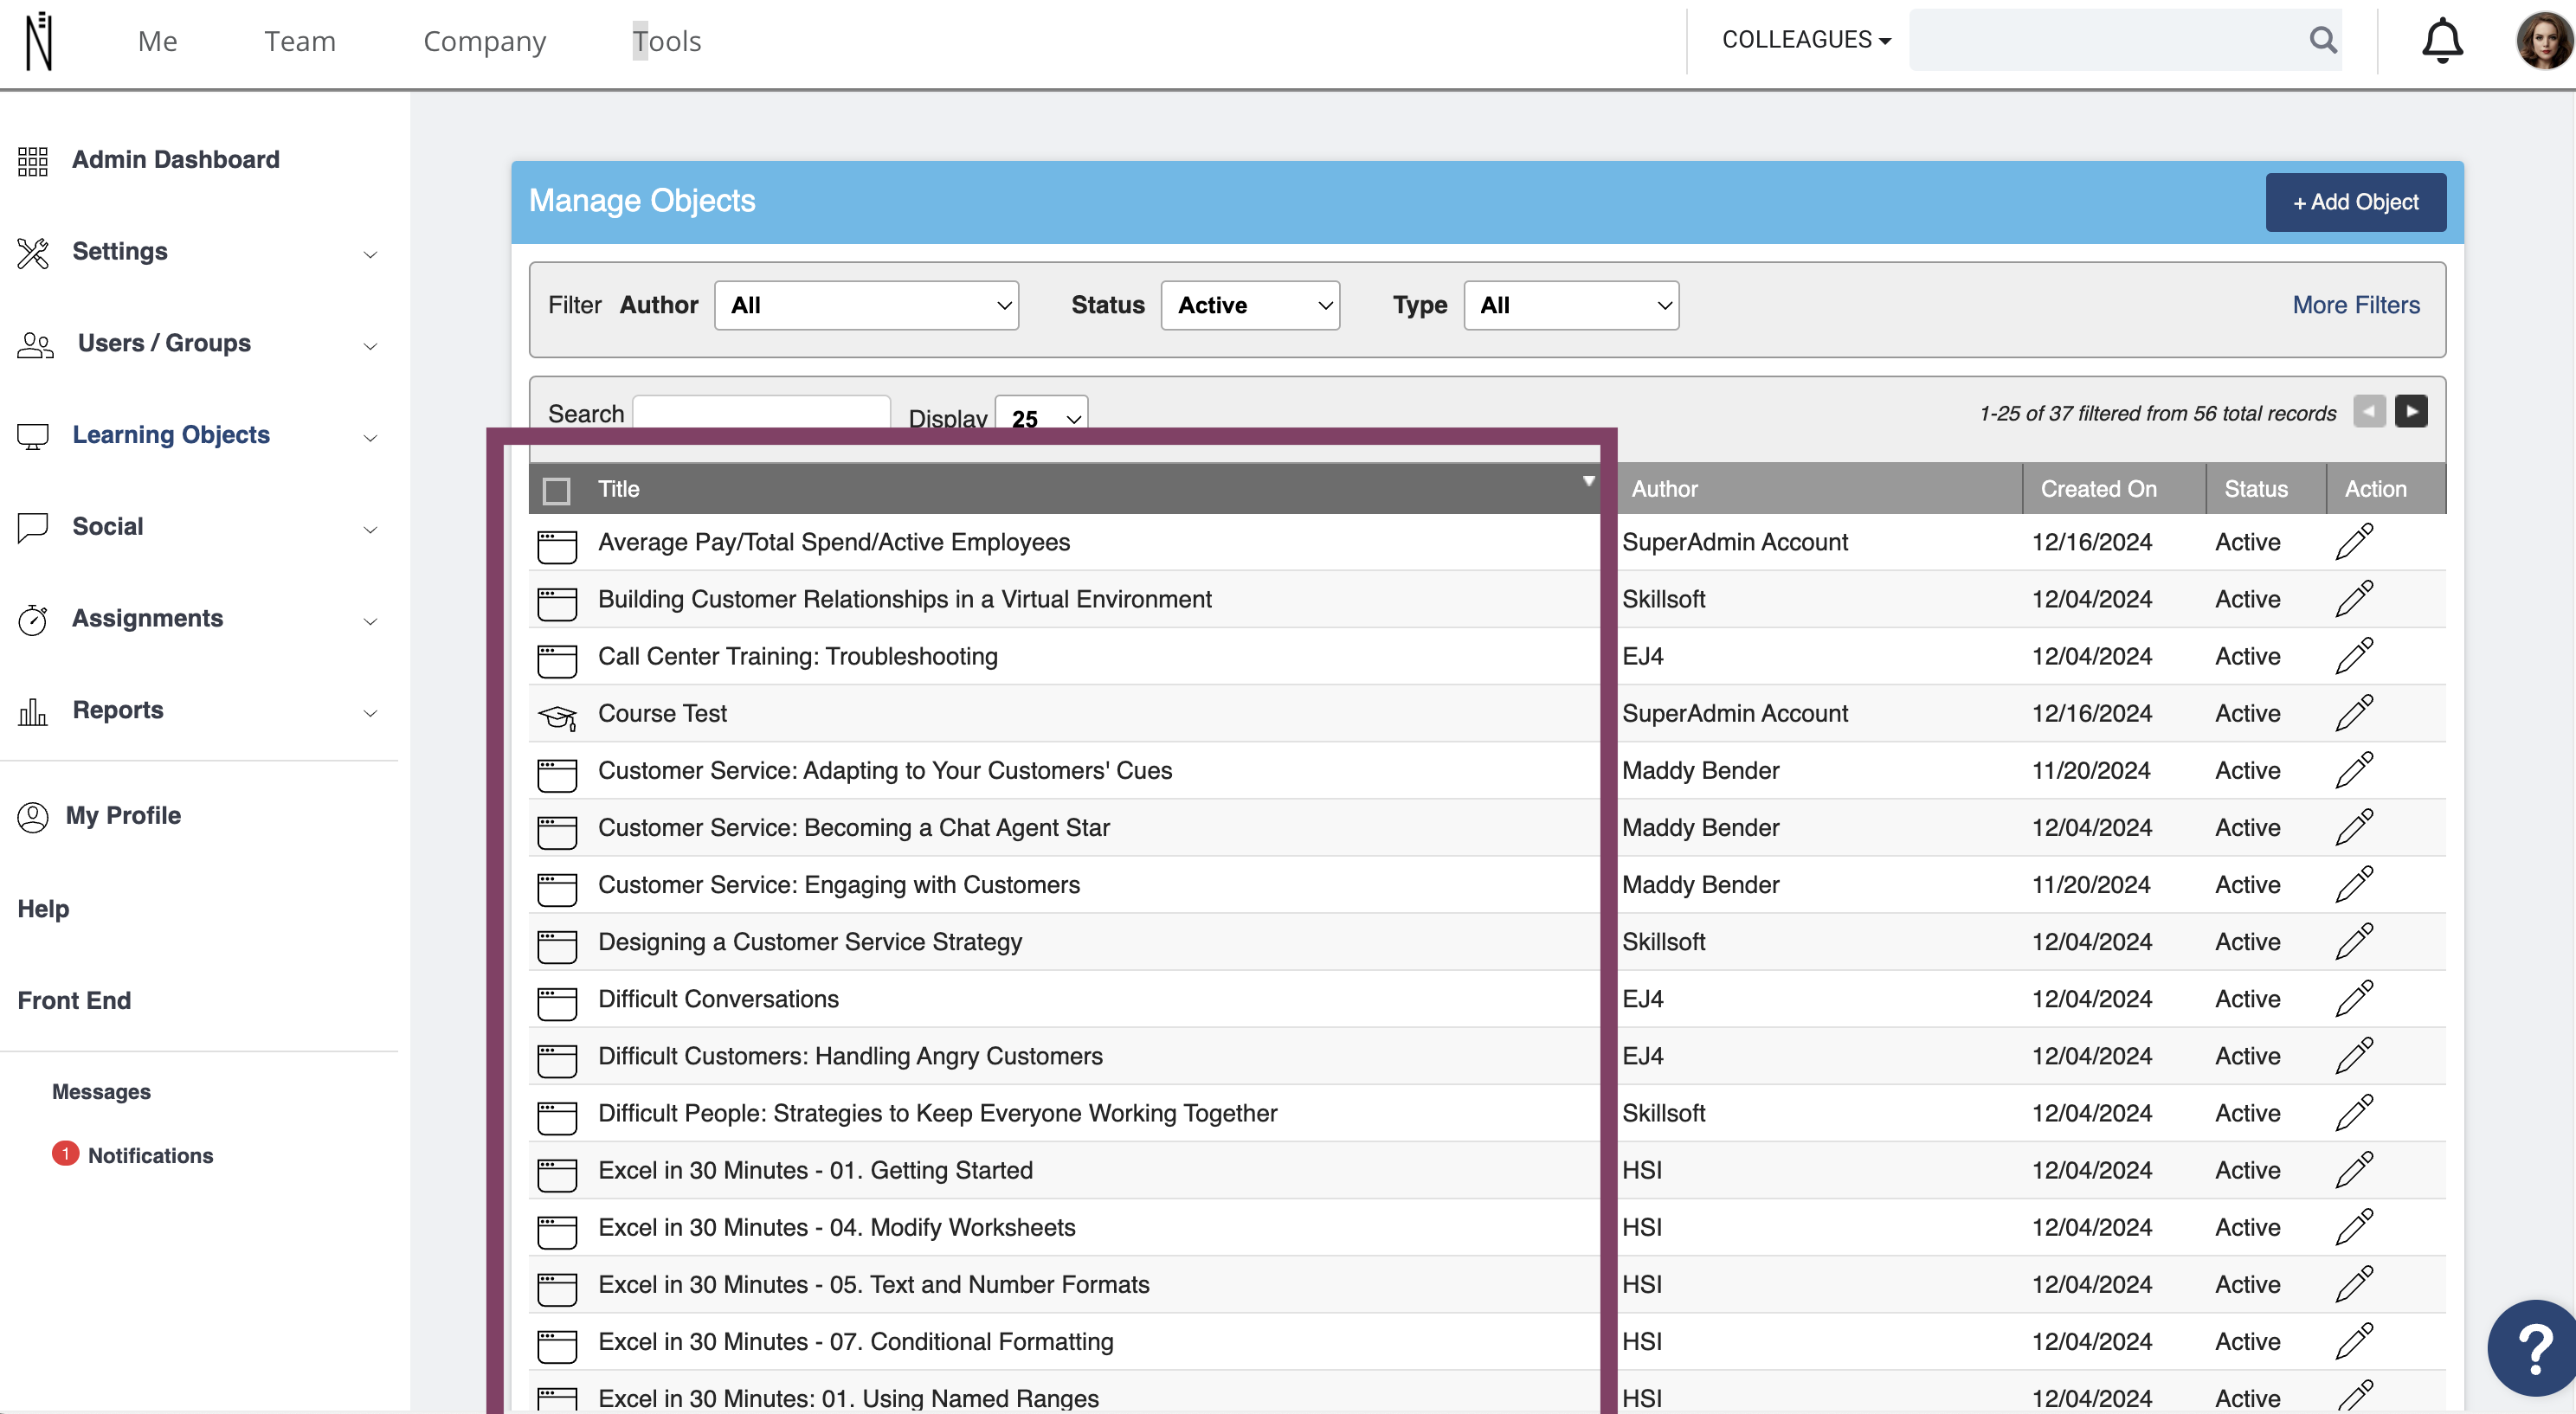This screenshot has height=1414, width=2576.
Task: Go to previous page of records
Action: click(x=2369, y=411)
